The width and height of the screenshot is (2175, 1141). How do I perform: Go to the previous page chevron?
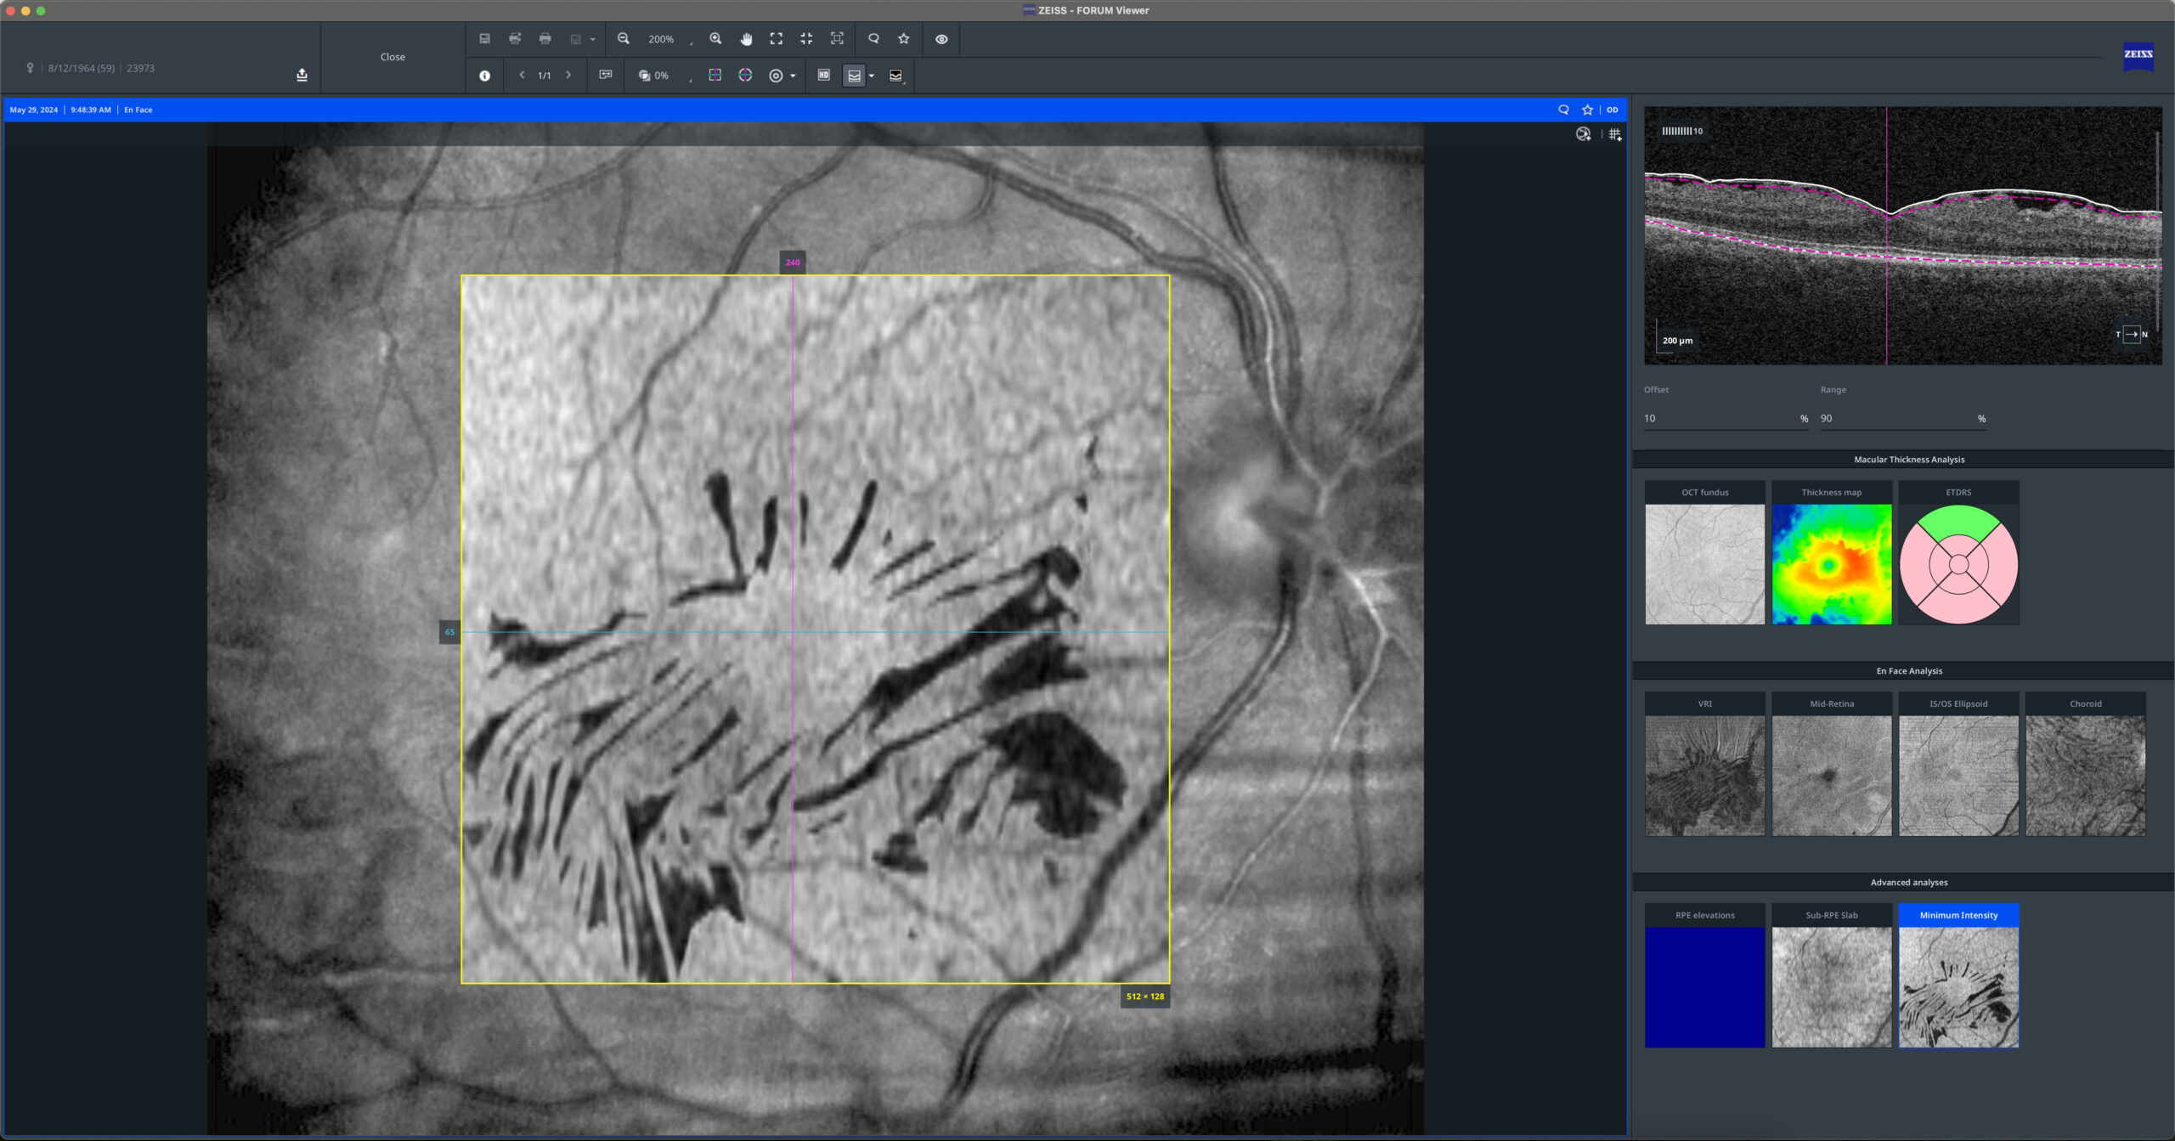point(522,76)
